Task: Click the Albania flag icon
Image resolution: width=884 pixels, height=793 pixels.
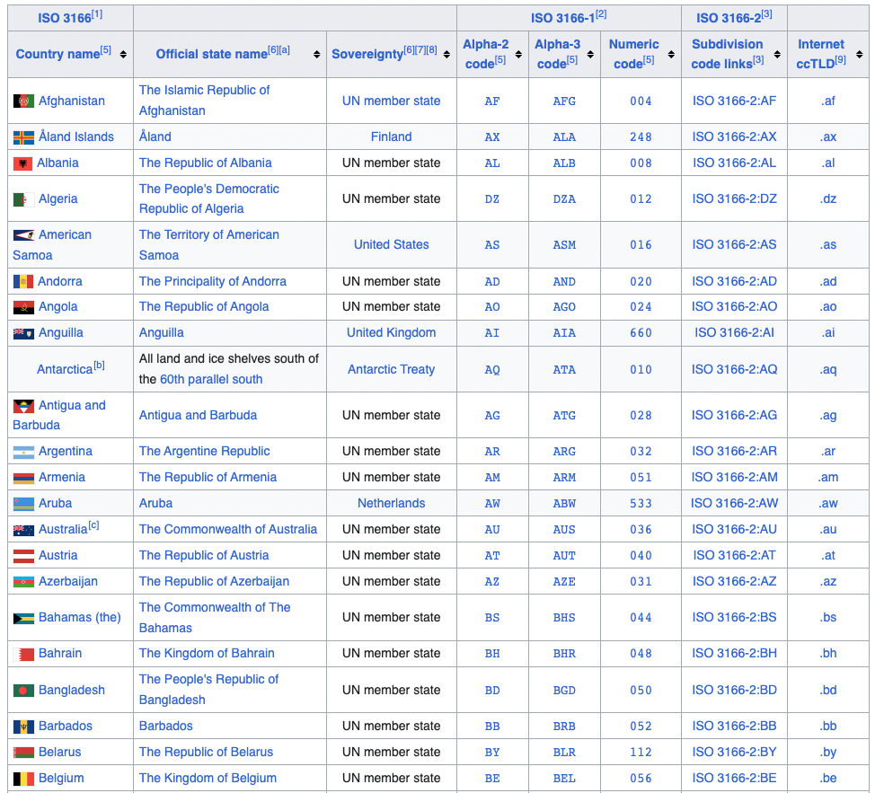Action: (22, 163)
